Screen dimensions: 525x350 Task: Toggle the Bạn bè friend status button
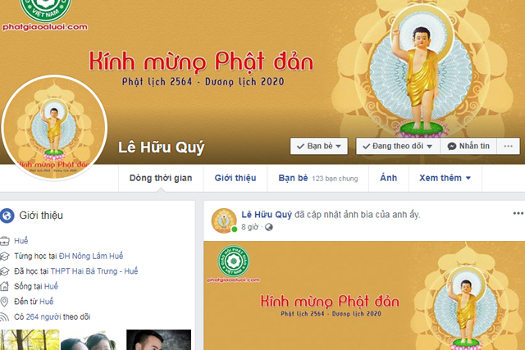click(x=319, y=146)
